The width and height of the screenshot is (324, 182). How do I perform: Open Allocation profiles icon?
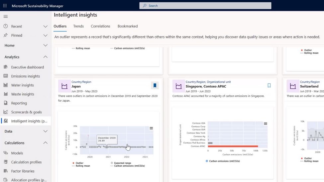point(6,180)
